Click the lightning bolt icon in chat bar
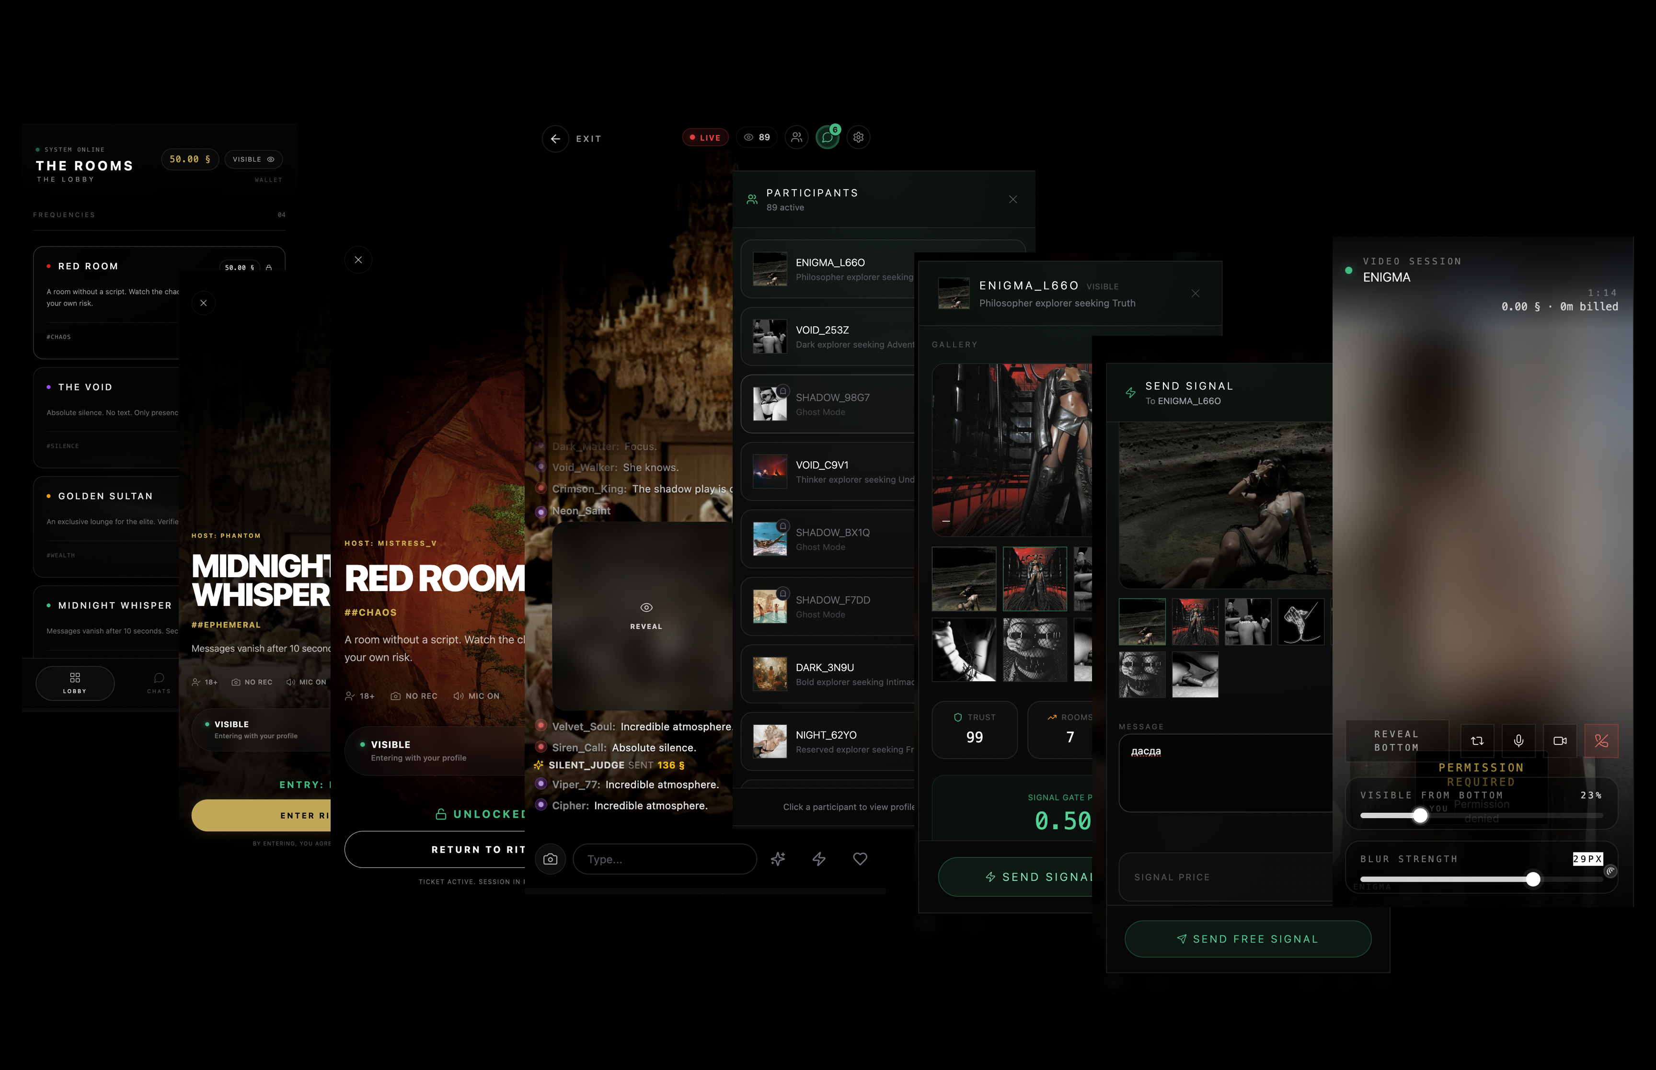The width and height of the screenshot is (1656, 1070). [x=818, y=859]
